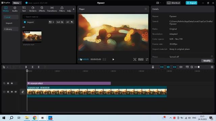Open Chrome from the taskbar
This screenshot has width=216, height=121.
pyautogui.click(x=34, y=118)
